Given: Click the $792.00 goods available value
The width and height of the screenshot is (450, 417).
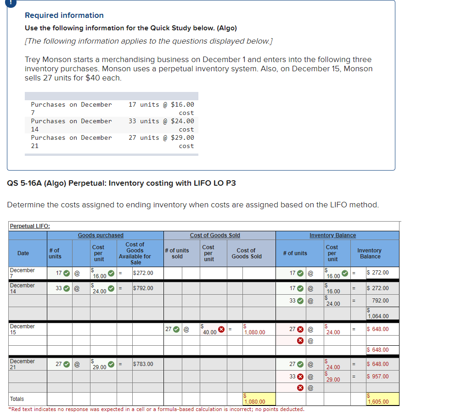Looking at the screenshot, I should pyautogui.click(x=143, y=288).
